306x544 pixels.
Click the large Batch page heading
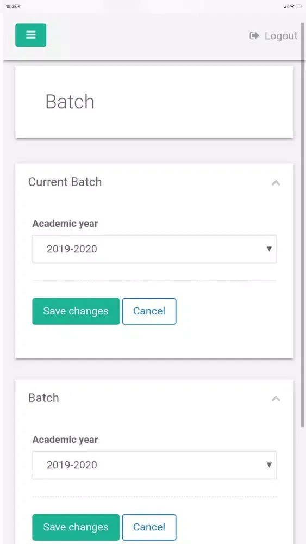70,102
